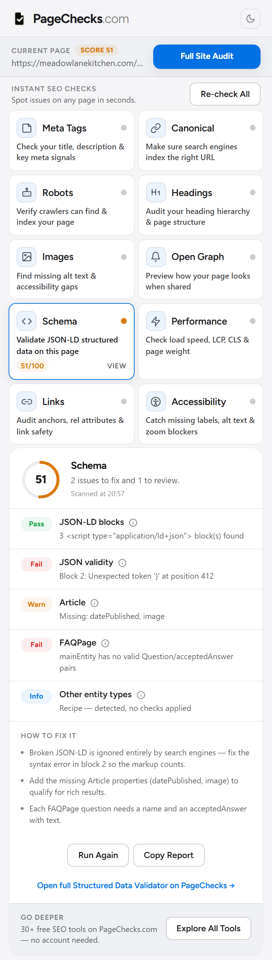
Task: Click the grey status dot on Performance card
Action: [253, 321]
